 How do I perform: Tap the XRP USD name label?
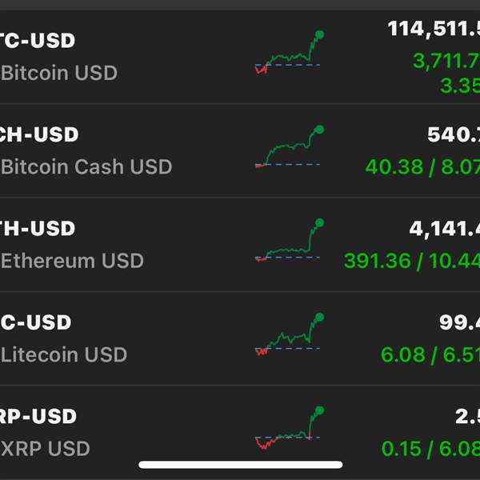point(46,448)
